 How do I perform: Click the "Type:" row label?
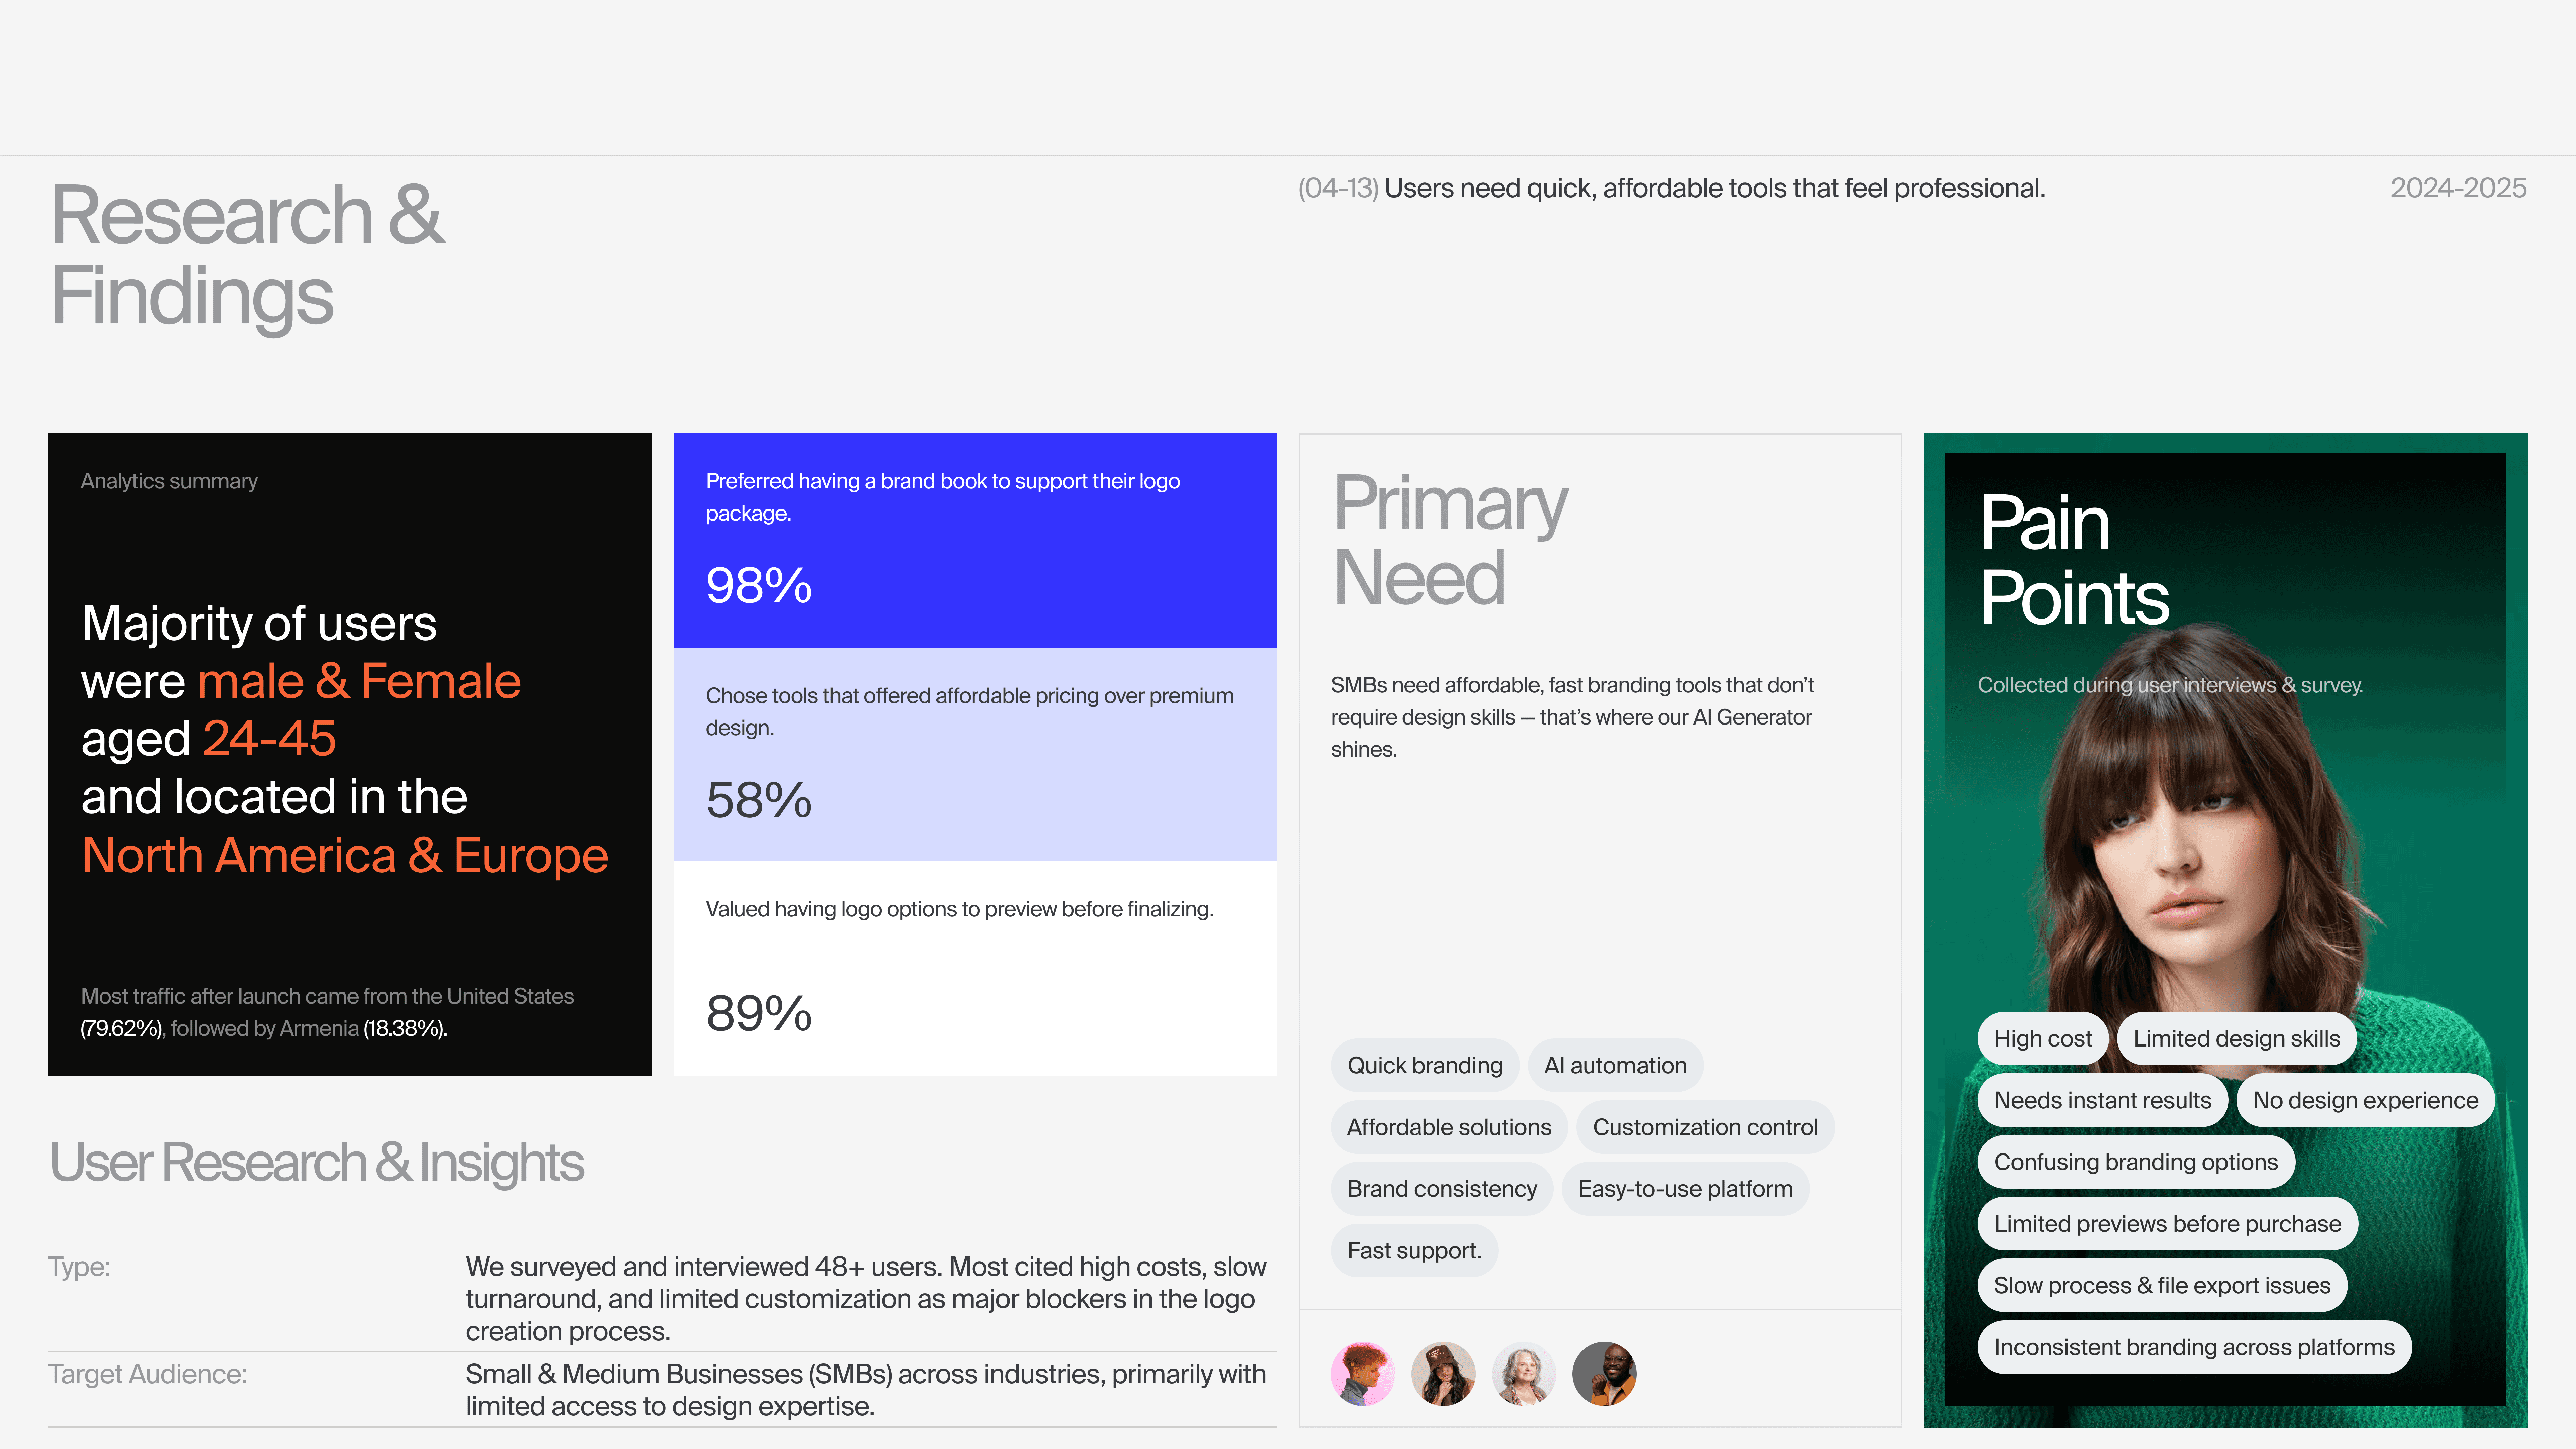tap(79, 1267)
